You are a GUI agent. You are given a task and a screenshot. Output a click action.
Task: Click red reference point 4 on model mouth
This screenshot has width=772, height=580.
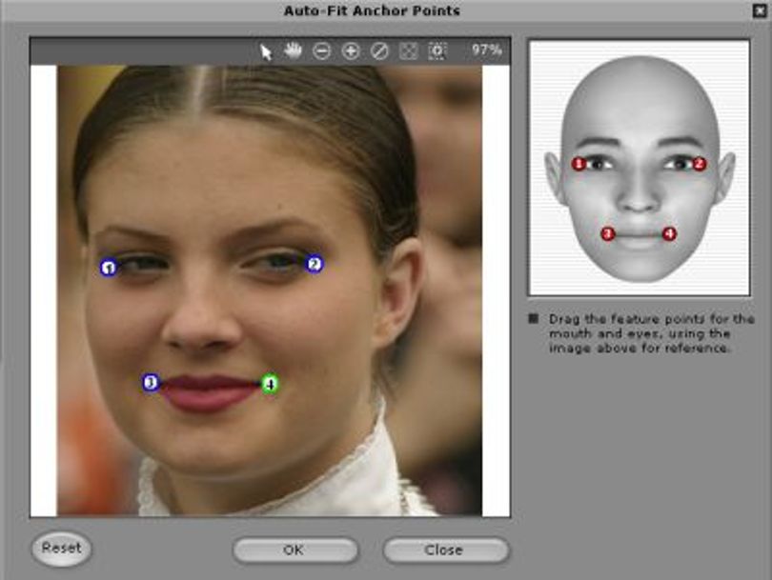click(x=669, y=233)
